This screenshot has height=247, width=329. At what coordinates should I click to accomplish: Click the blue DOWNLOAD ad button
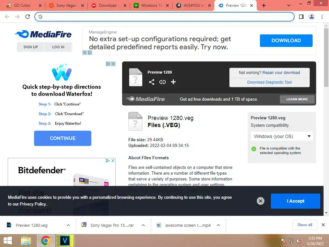click(286, 41)
